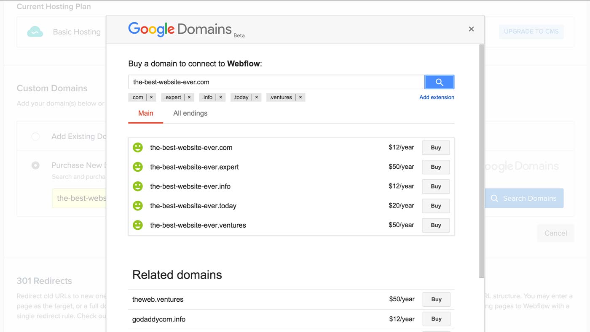Viewport: 590px width, 332px height.
Task: Select the Main tab
Action: coord(145,113)
